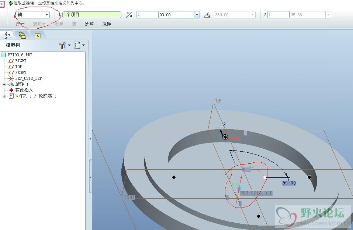Click the 阵列 1 pattern feature icon
The height and width of the screenshot is (230, 353).
click(11, 96)
